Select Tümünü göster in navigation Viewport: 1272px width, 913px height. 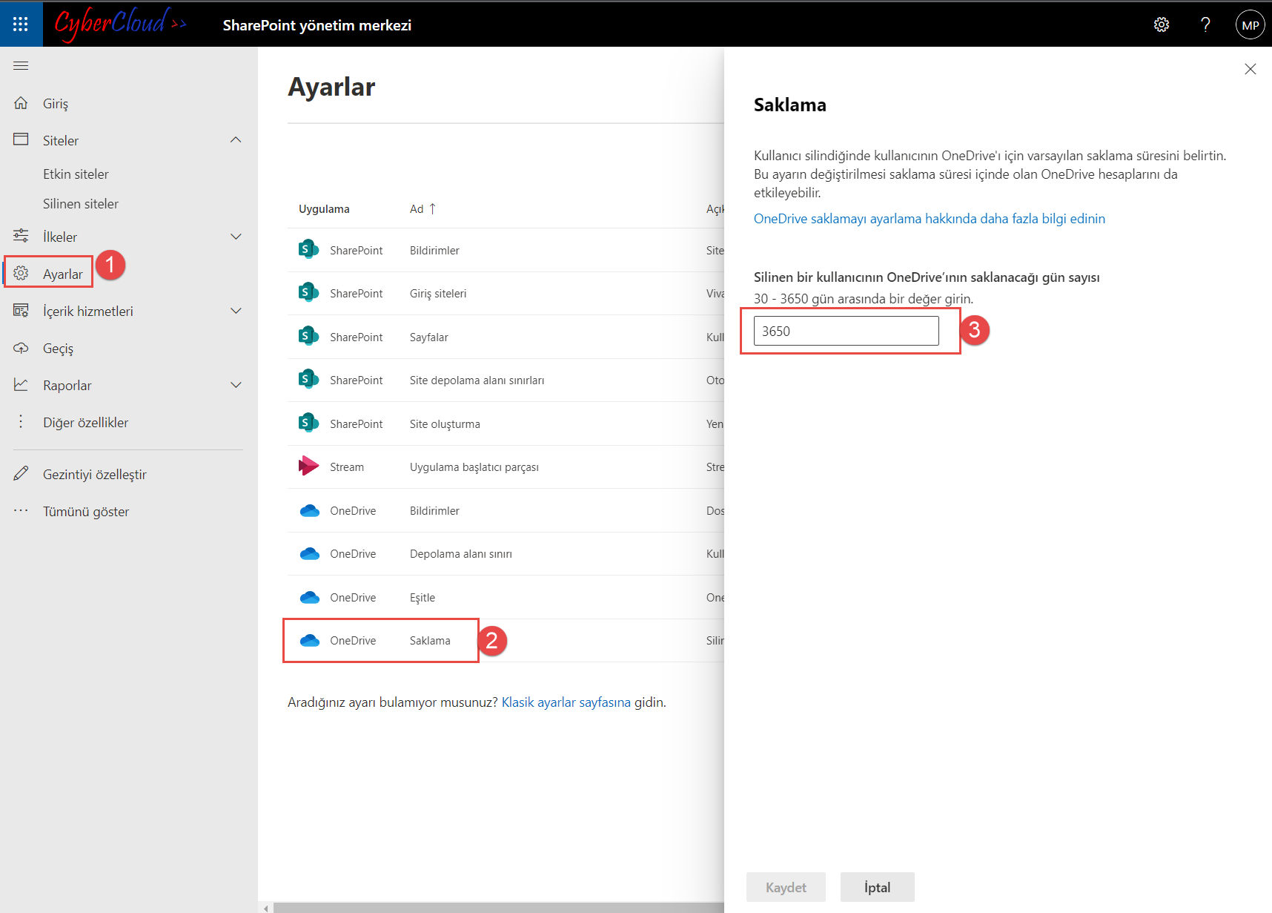pos(86,512)
